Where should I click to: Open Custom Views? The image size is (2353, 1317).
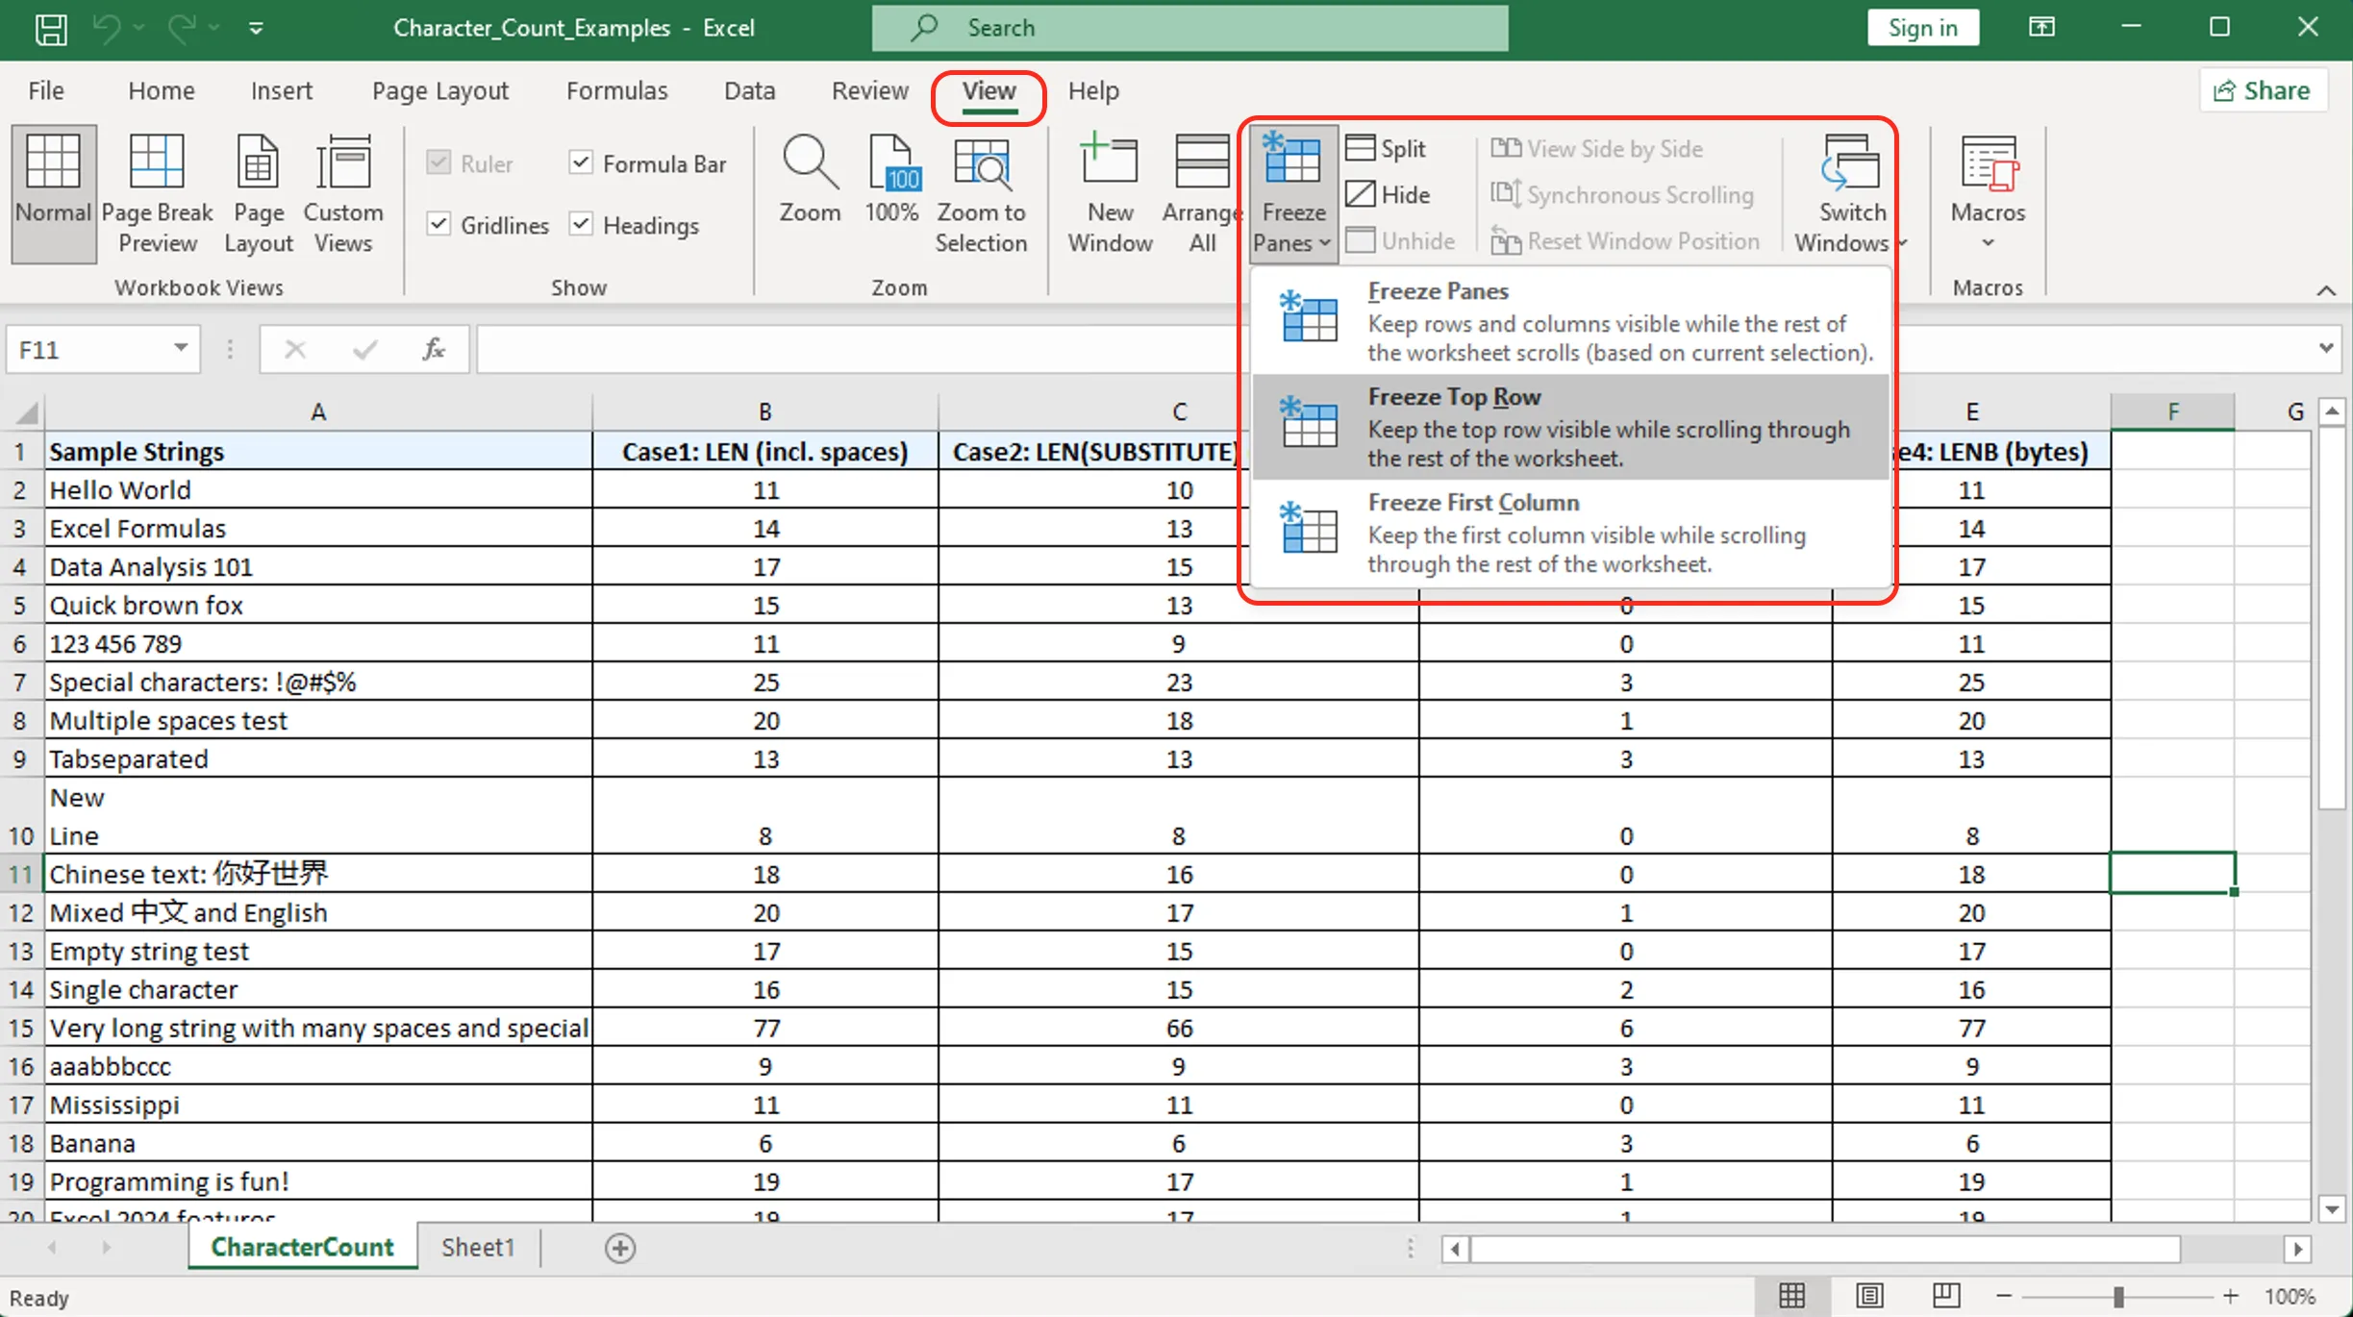tap(343, 192)
